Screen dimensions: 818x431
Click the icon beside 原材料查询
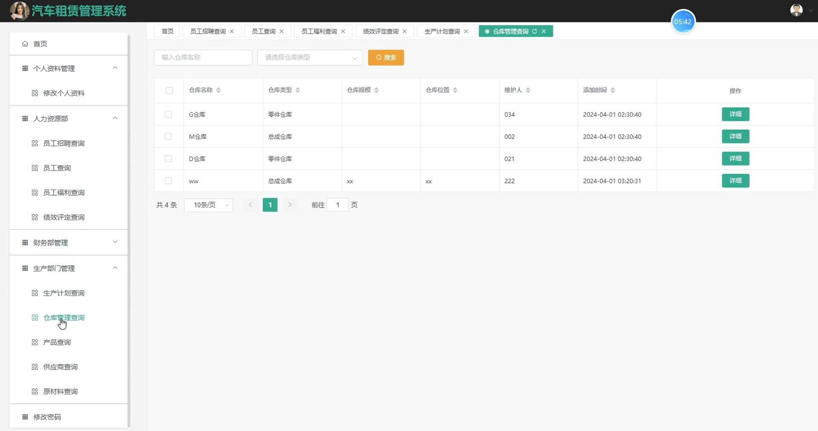[x=35, y=391]
